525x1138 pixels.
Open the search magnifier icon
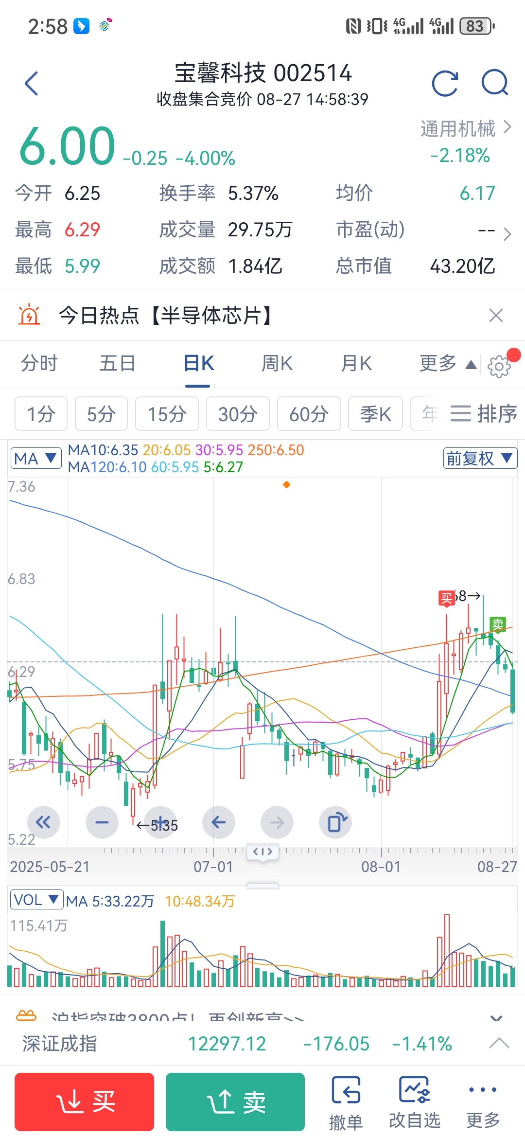494,83
